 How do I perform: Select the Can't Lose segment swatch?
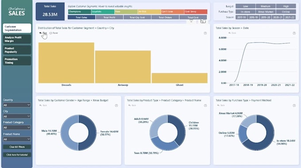(173, 11)
